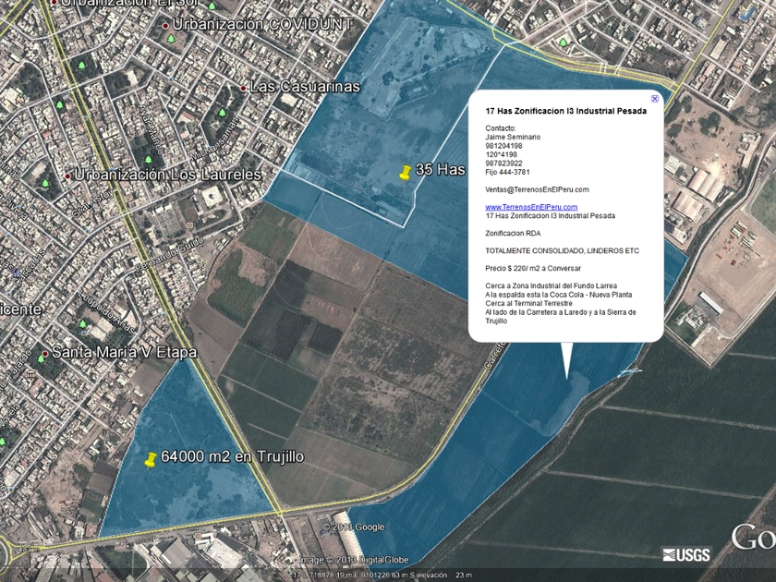Click the Urbanización COVIDUNT label
This screenshot has height=582, width=776.
[x=262, y=24]
